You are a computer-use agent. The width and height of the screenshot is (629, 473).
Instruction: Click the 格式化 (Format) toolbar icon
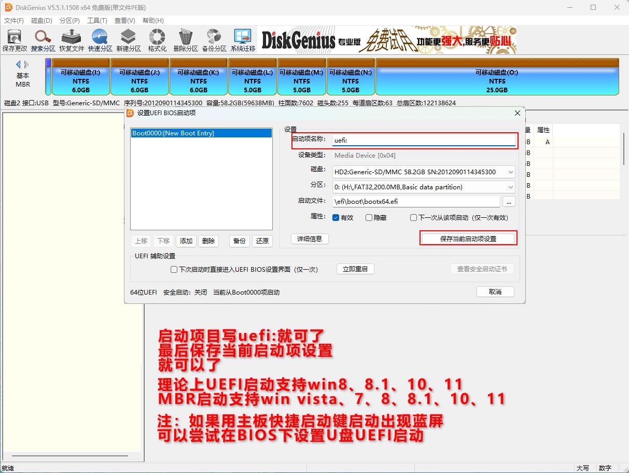pyautogui.click(x=157, y=40)
